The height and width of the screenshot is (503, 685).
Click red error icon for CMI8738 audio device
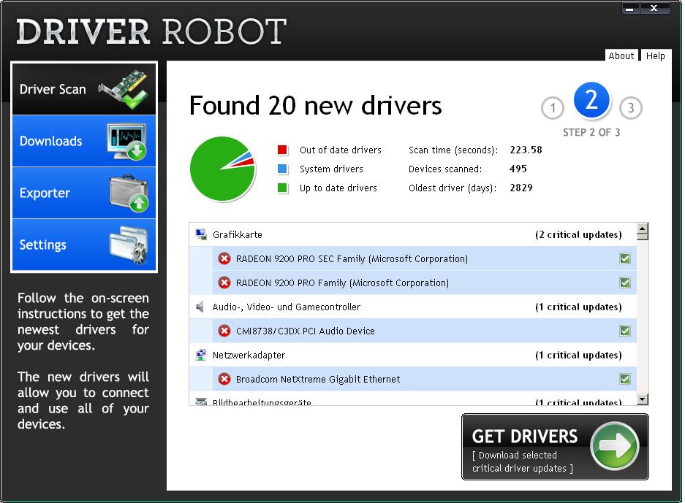224,331
